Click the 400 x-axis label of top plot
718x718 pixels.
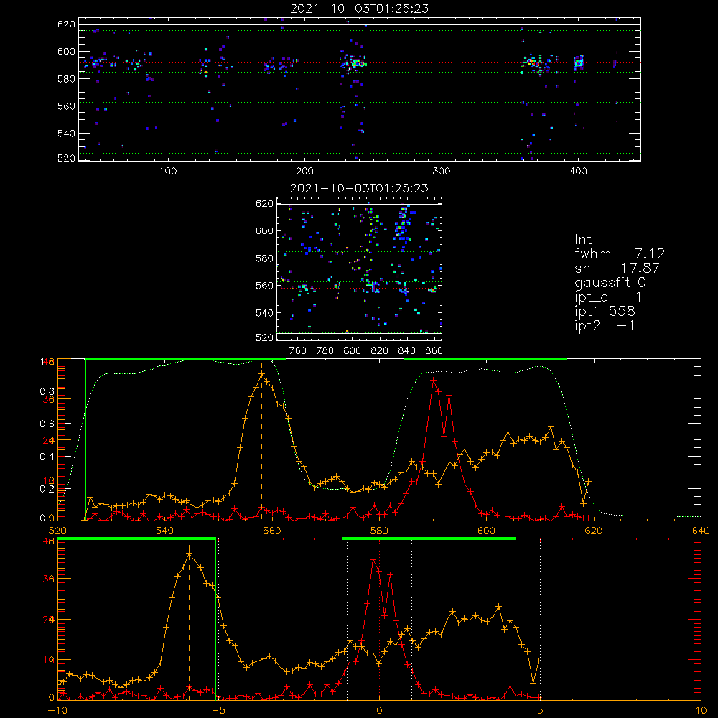[x=578, y=172]
